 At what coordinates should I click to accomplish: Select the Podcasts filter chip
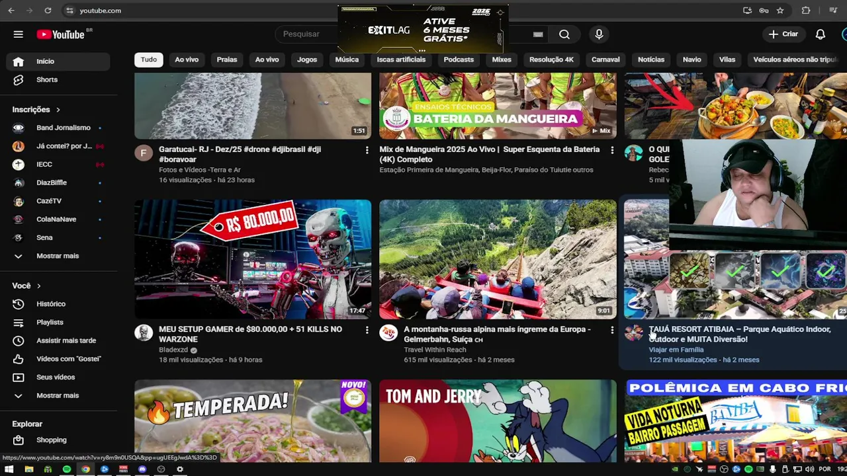pyautogui.click(x=459, y=59)
